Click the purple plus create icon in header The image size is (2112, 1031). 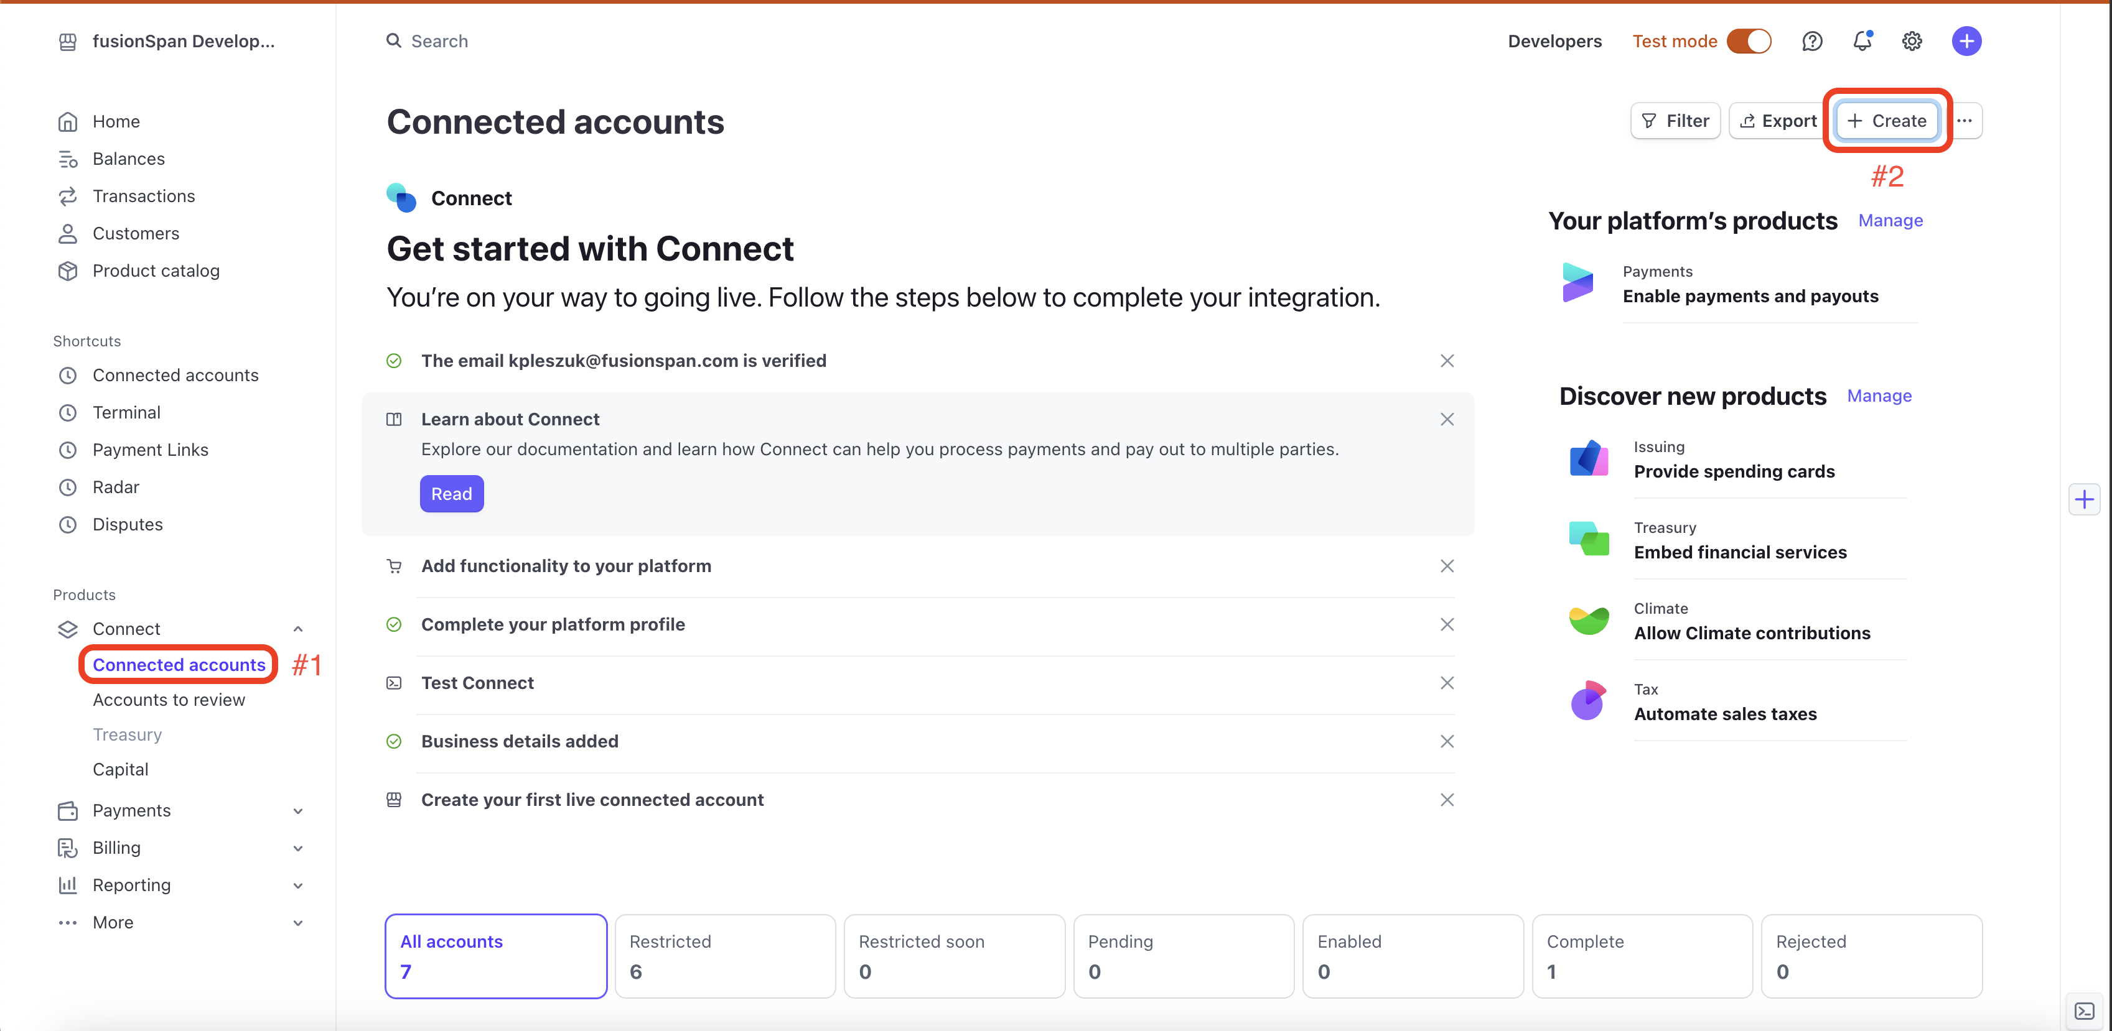1966,41
